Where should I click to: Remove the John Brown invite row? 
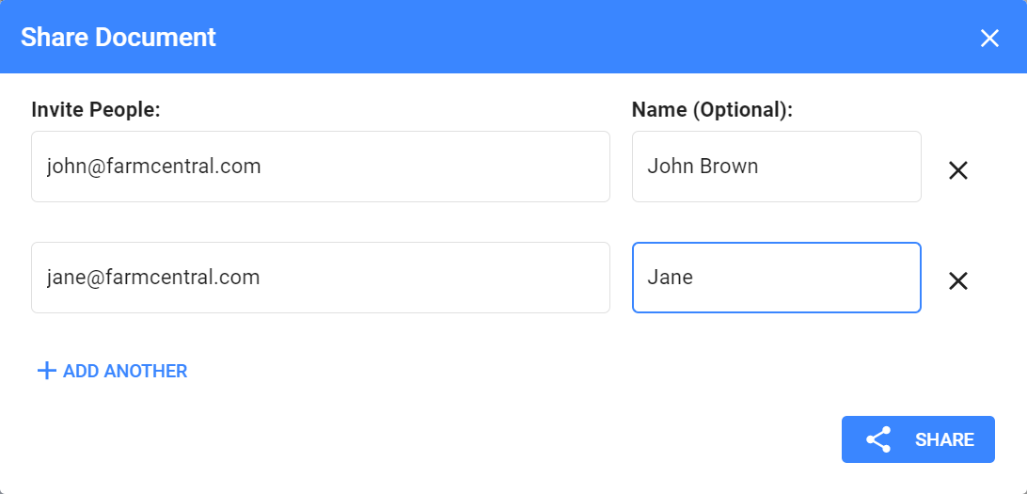(x=957, y=170)
